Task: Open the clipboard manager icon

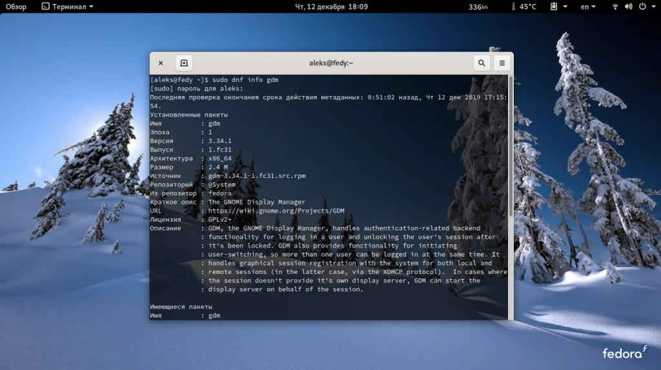Action: coord(554,6)
